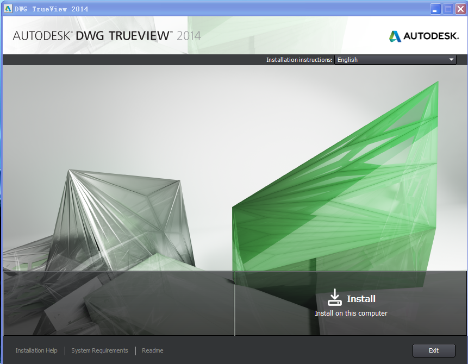Open the Installation Help link
The image size is (468, 364).
tap(36, 350)
